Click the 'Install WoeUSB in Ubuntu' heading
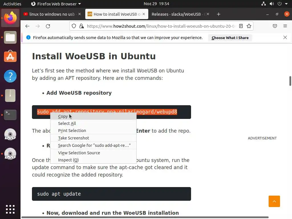Image resolution: width=292 pixels, height=219 pixels. click(x=94, y=56)
